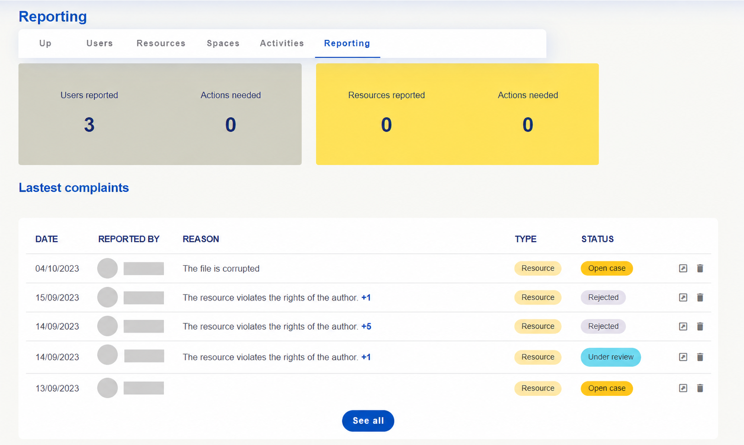This screenshot has width=744, height=445.
Task: Click Resource type badge in 13/09/2023 row
Action: coord(538,388)
